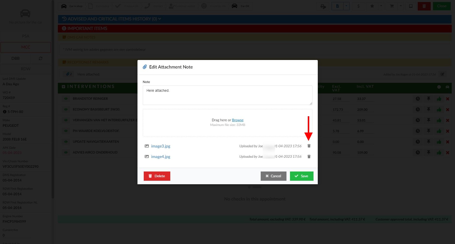Click the edit icon for receptionist remark
The height and width of the screenshot is (244, 455).
pos(442,74)
